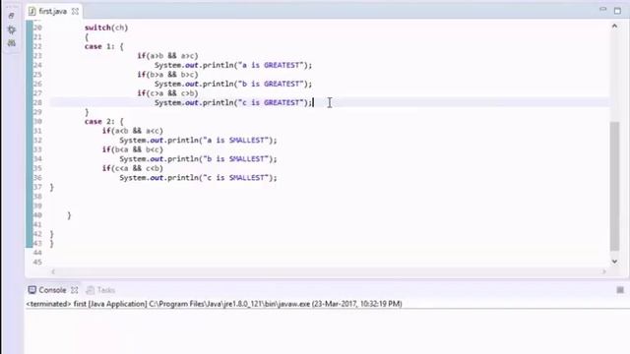
Task: Click the gear-shaped debug icon in left sidebar
Action: (11, 29)
